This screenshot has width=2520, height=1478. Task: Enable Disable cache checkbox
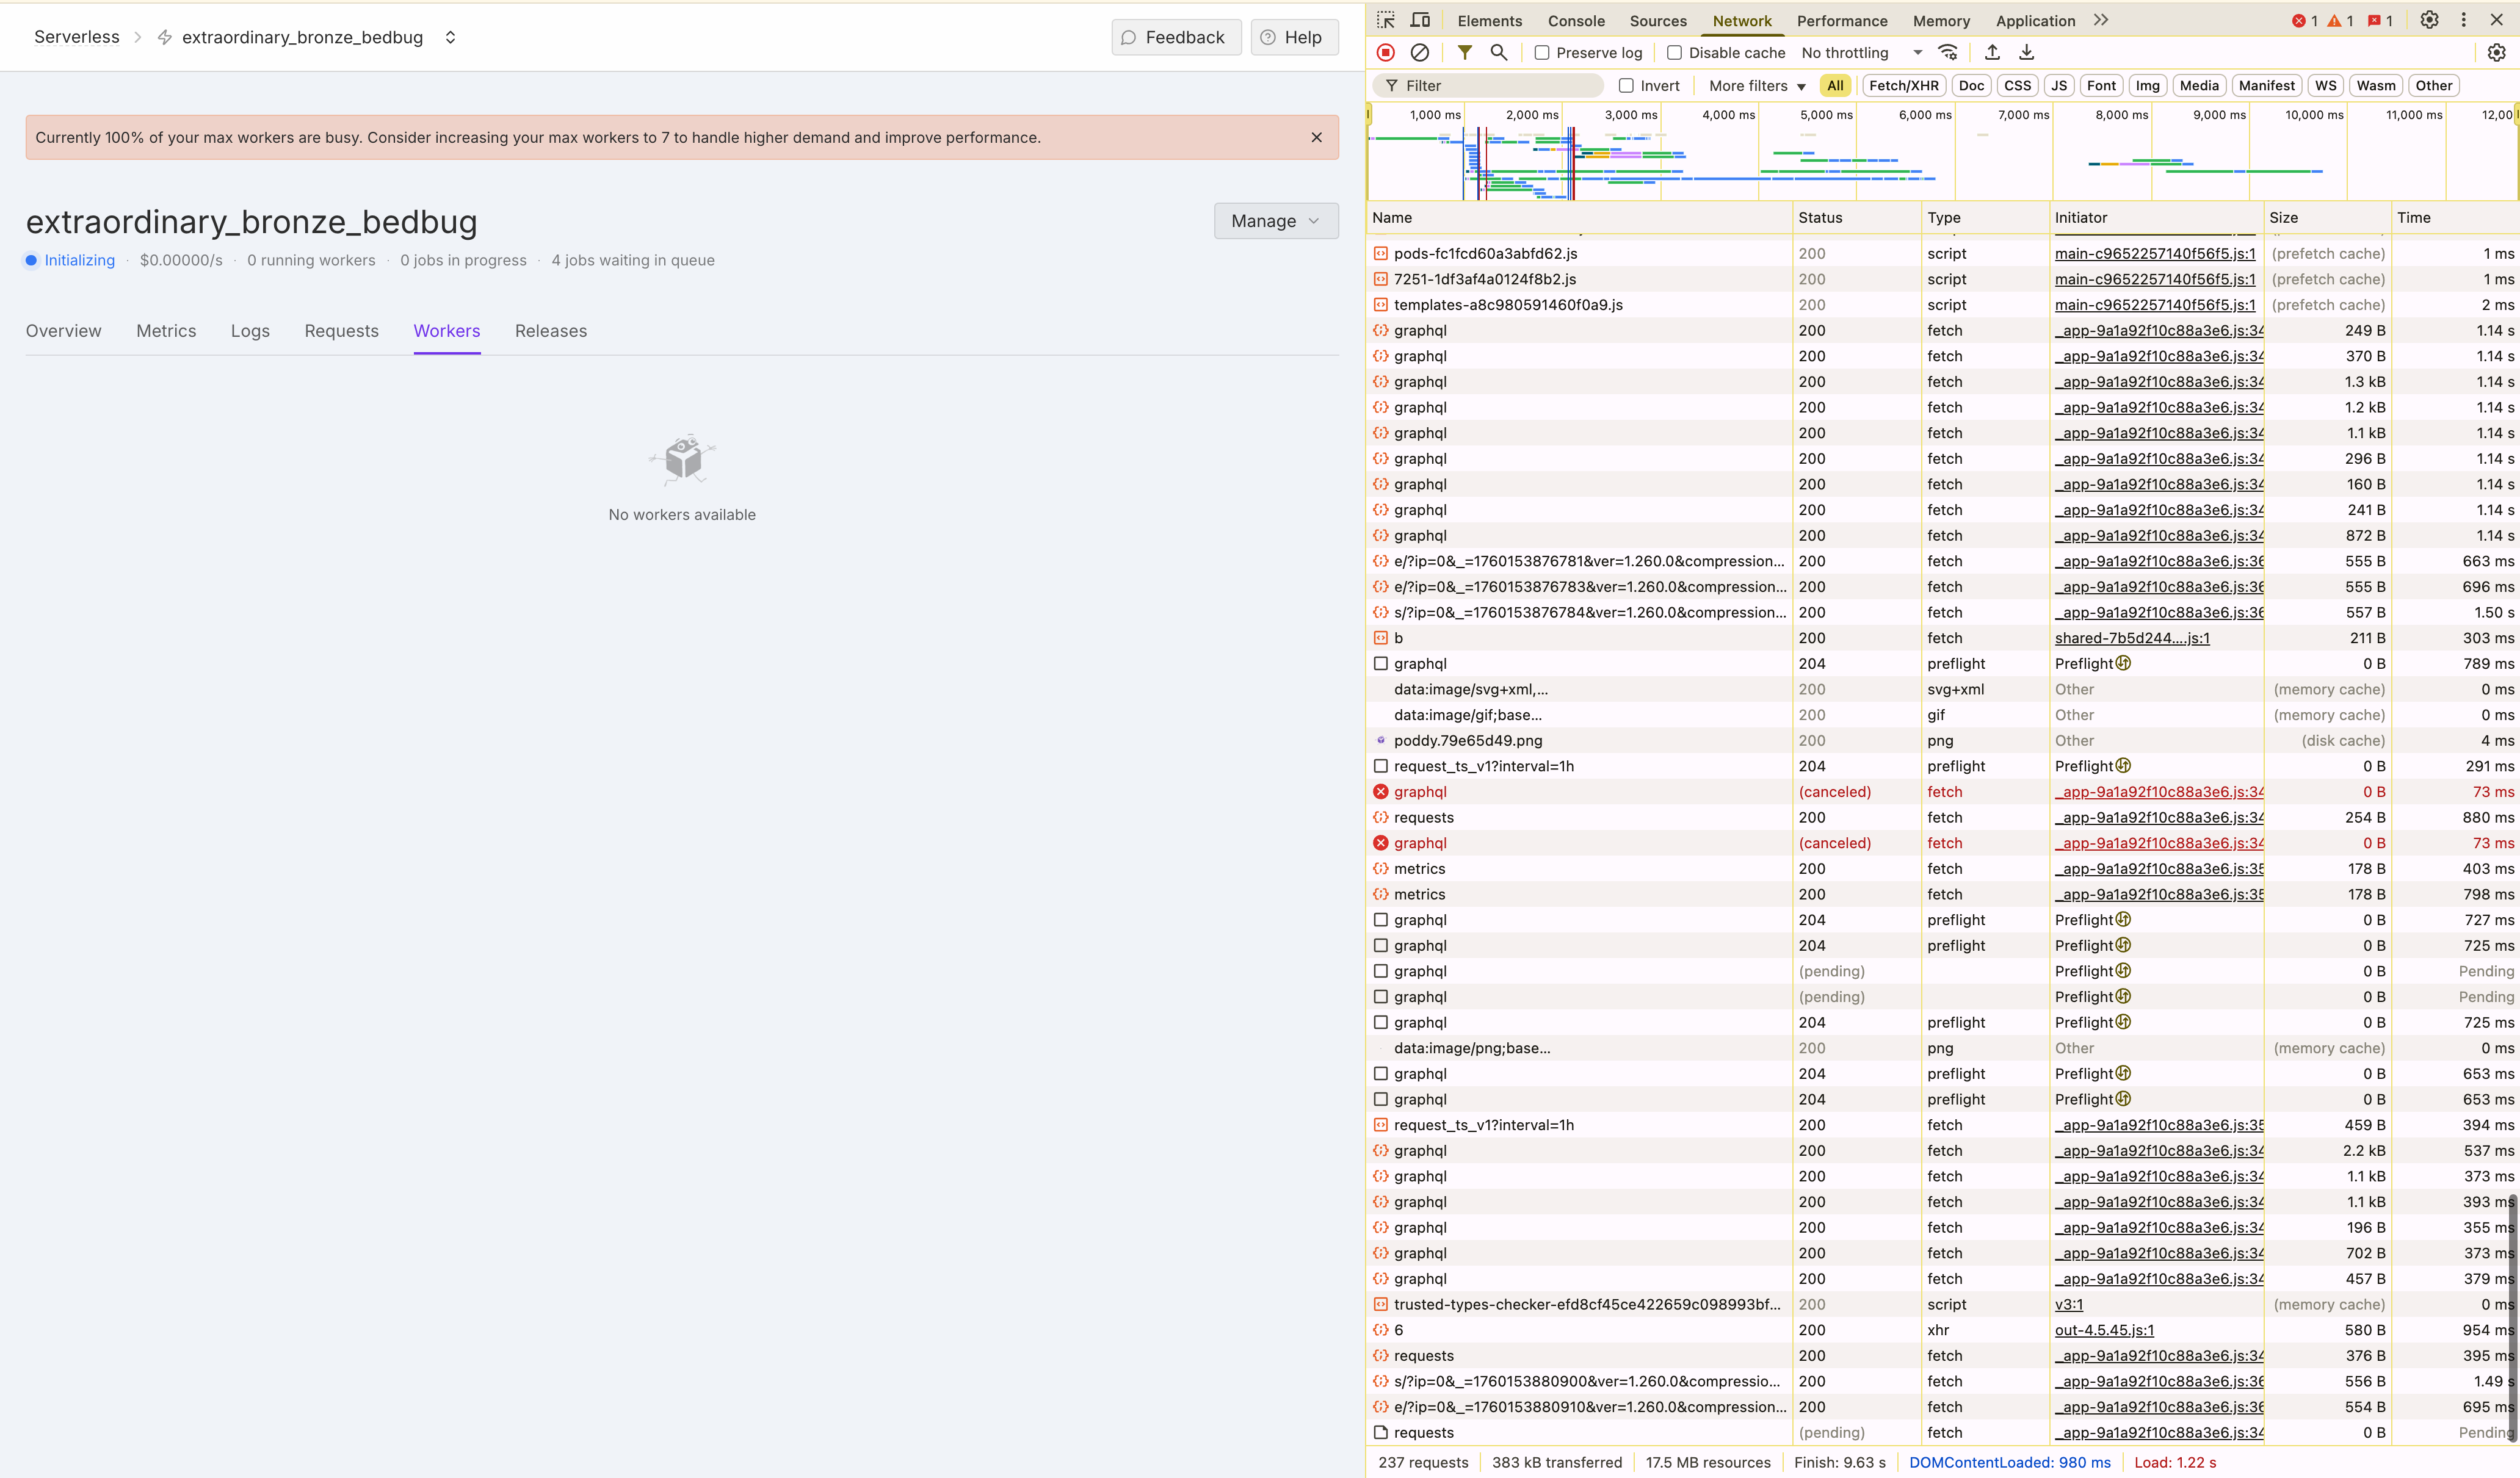click(1674, 53)
